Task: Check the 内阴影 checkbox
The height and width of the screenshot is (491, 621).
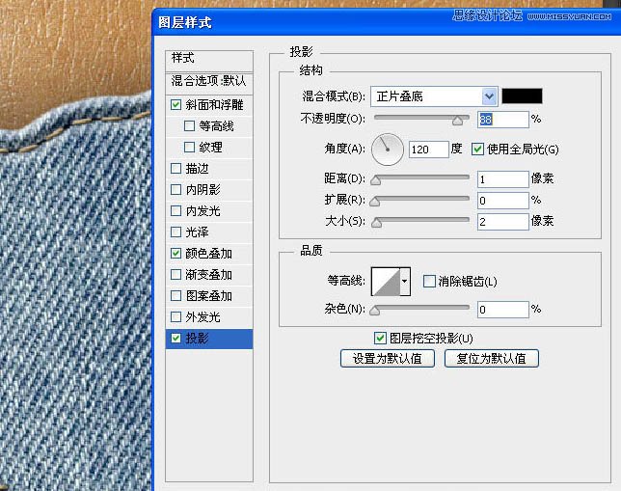Action: (x=175, y=189)
